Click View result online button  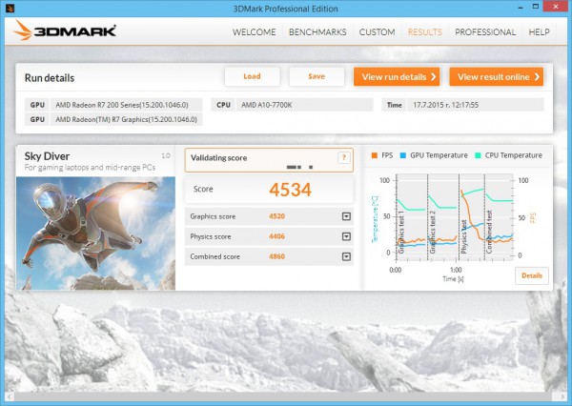tap(496, 76)
